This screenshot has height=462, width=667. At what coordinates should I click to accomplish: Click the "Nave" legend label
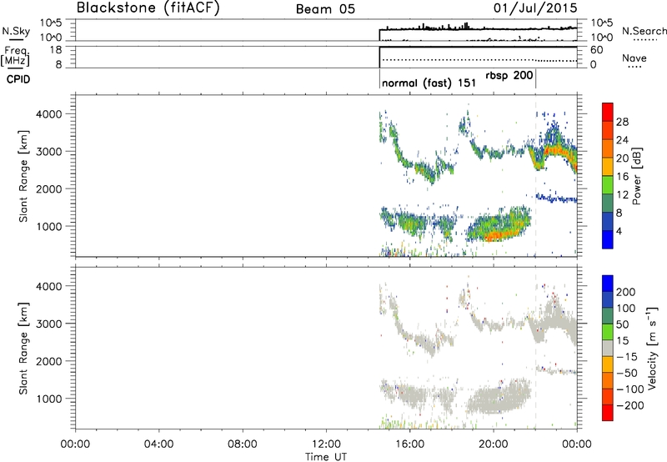click(x=634, y=58)
